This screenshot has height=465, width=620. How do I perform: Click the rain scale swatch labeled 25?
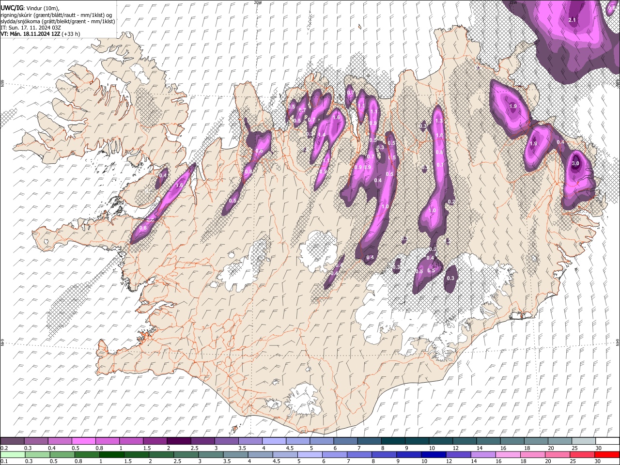tap(582, 454)
